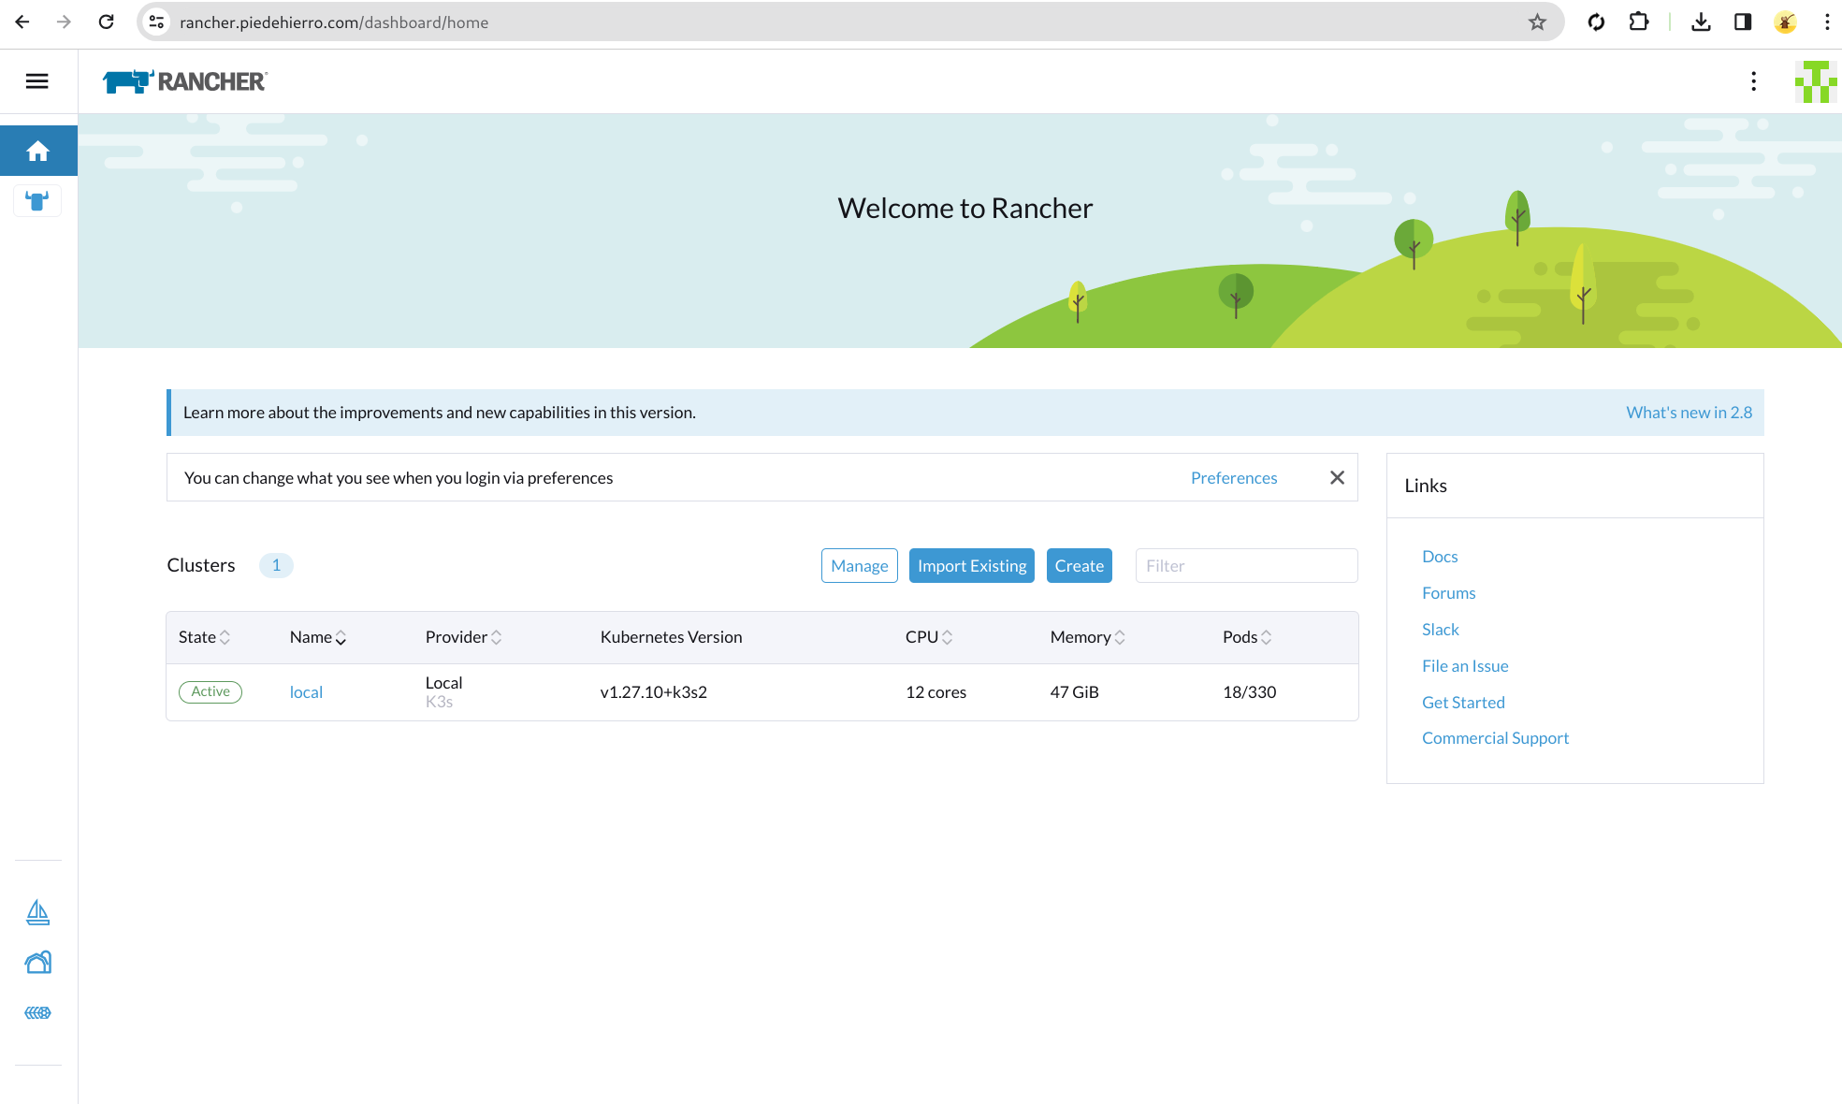Filter clusters using the search input field
Image resolution: width=1842 pixels, height=1104 pixels.
coord(1245,565)
